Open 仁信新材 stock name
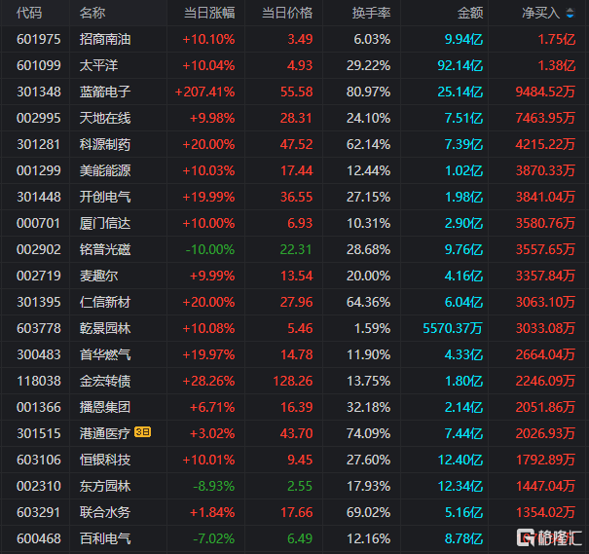Image resolution: width=589 pixels, height=554 pixels. pos(105,302)
